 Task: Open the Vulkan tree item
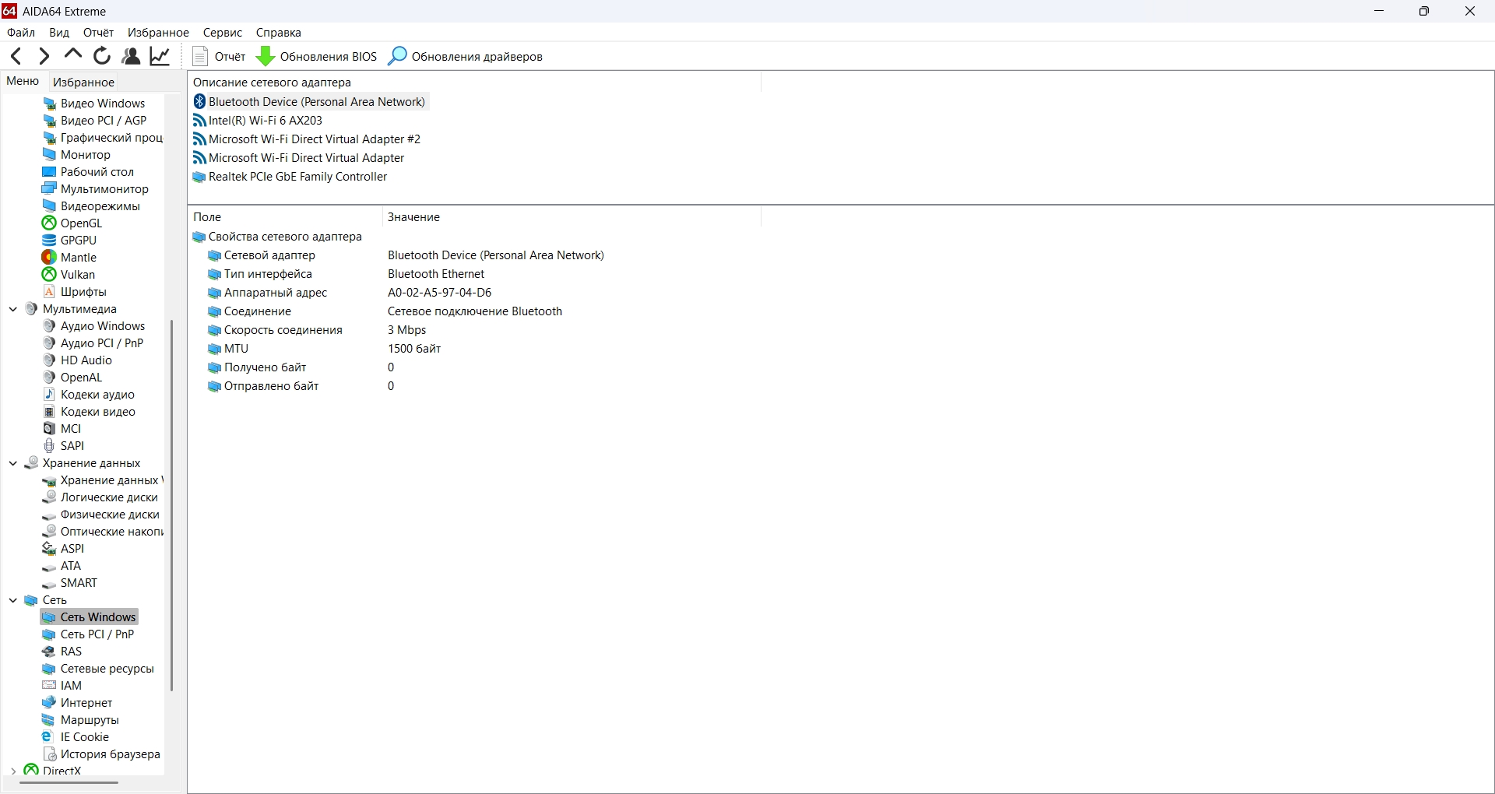[69, 275]
